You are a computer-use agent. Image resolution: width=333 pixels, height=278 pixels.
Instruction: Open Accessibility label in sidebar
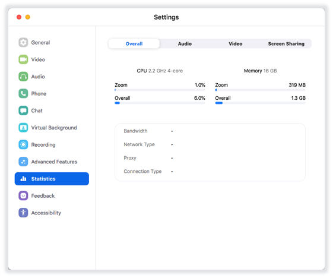[46, 213]
